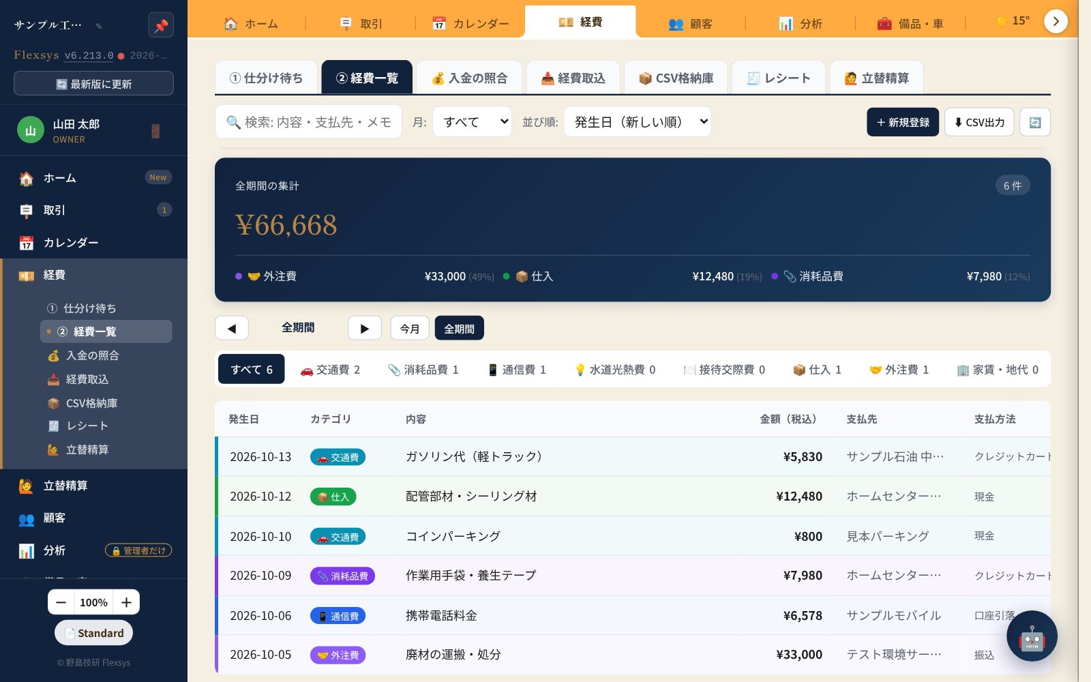Click the logout door icon beside 山田 太郎

155,131
